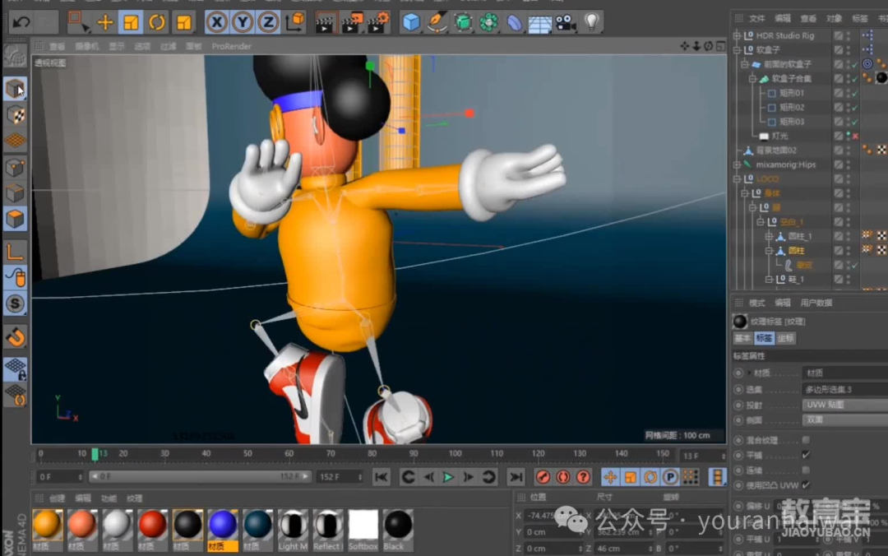Collapse the LOCO null object
This screenshot has height=556, width=888.
(737, 179)
